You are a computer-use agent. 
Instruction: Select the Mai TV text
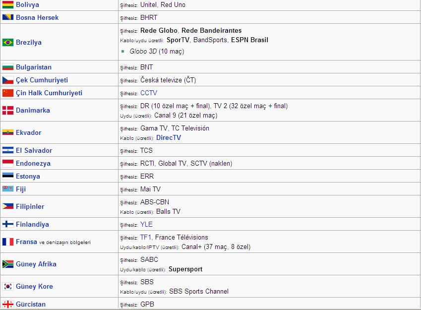point(150,189)
